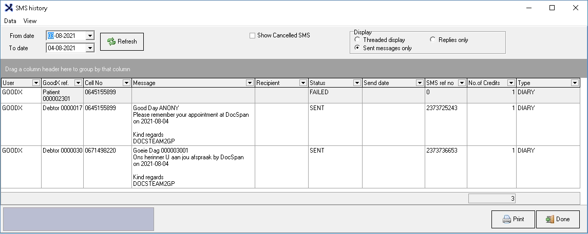Viewport: 588px width, 234px height.
Task: Select the Good Day ANONY message cell
Action: click(x=193, y=124)
